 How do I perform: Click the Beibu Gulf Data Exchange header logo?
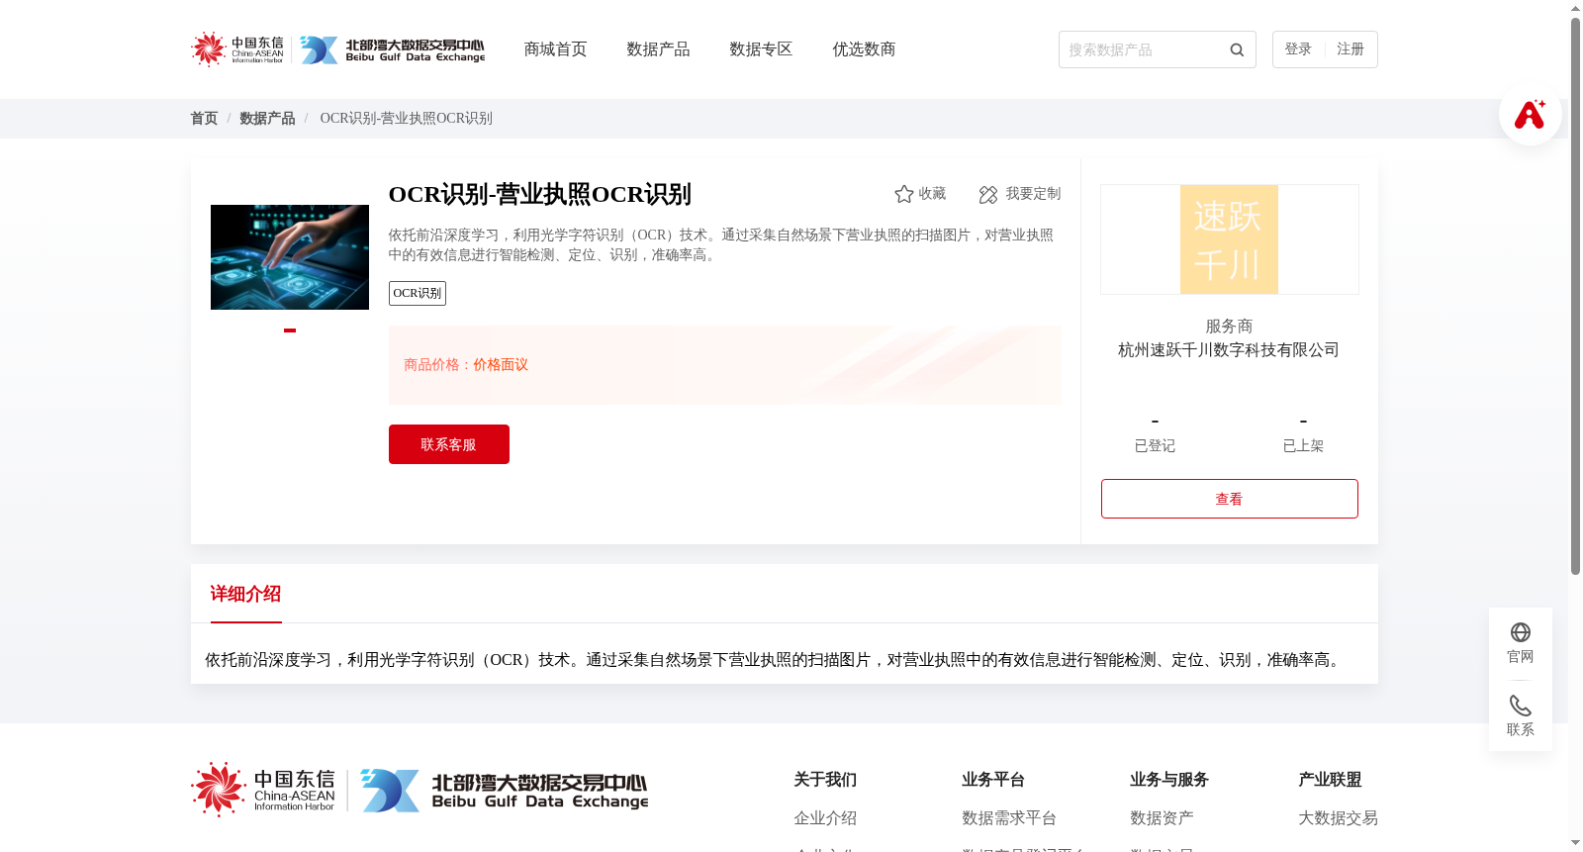pos(393,49)
